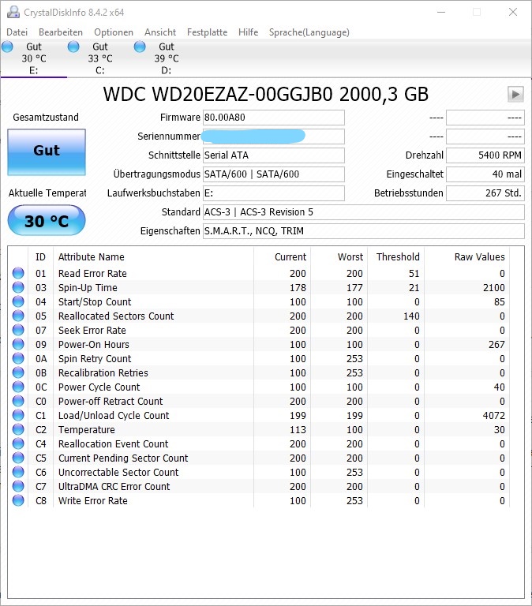The width and height of the screenshot is (532, 606).
Task: Click the Seriennummer field
Action: (x=274, y=137)
